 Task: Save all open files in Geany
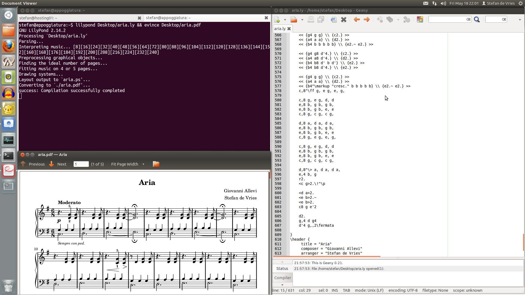click(x=321, y=19)
